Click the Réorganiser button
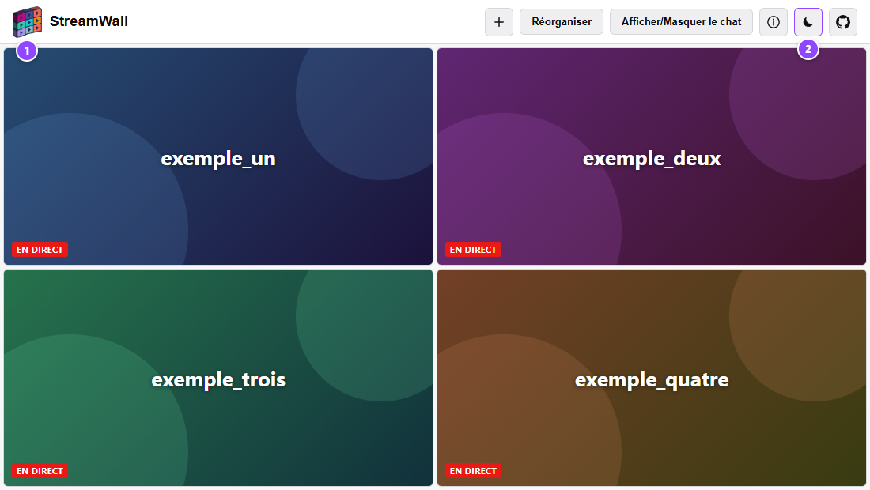 [x=562, y=22]
